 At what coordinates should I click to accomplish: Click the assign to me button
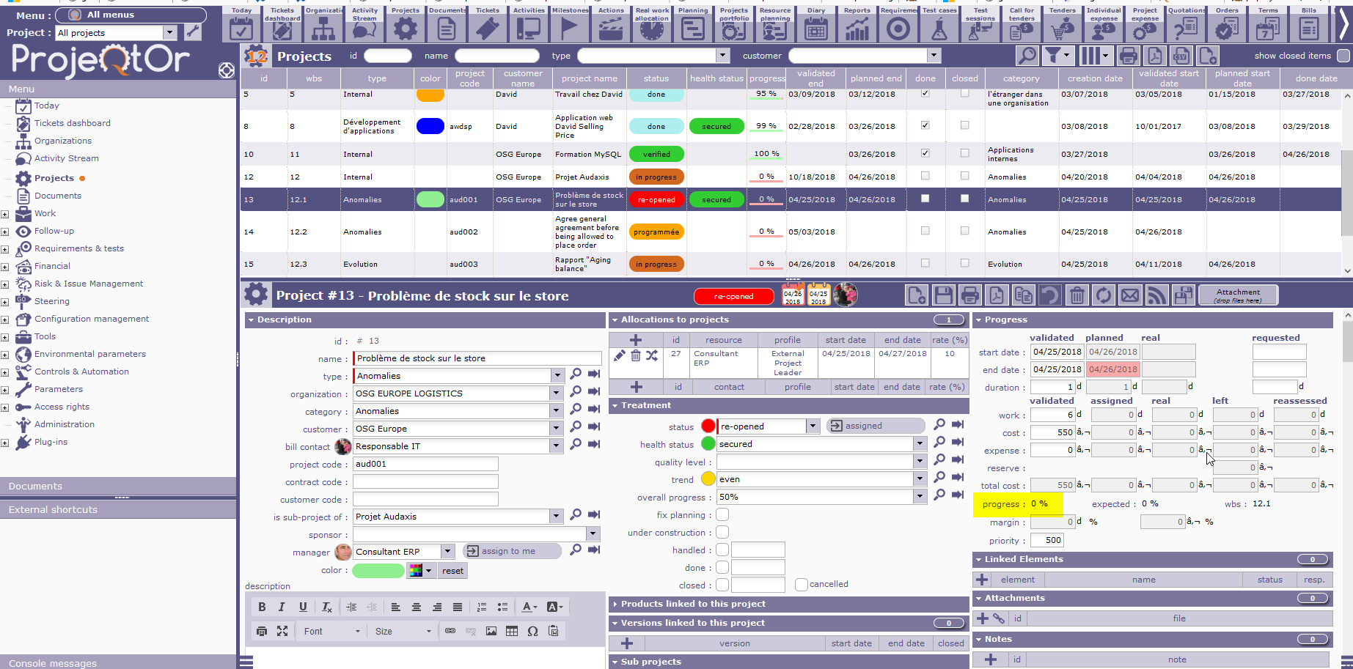[511, 552]
